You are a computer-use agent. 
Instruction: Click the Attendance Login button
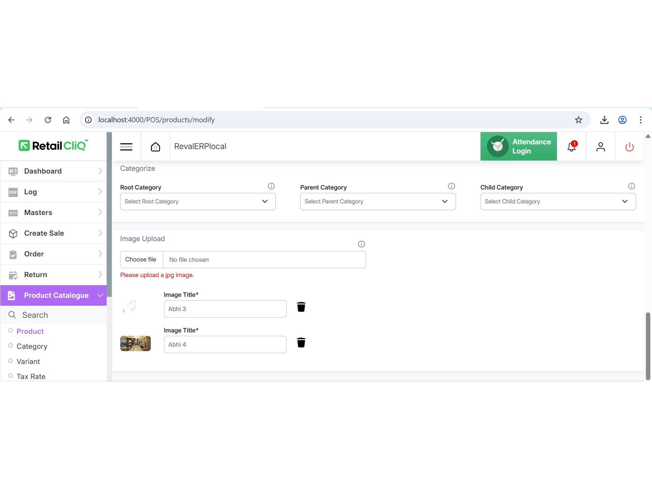(518, 146)
